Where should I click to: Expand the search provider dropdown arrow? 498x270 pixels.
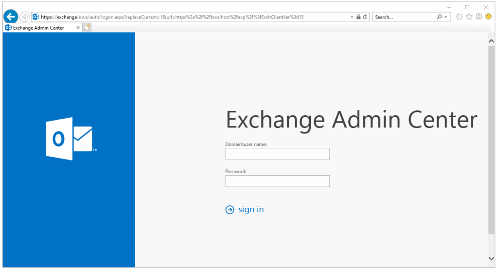tap(445, 17)
